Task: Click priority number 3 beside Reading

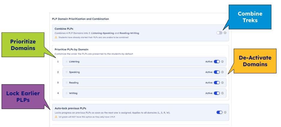Action: tap(58, 83)
